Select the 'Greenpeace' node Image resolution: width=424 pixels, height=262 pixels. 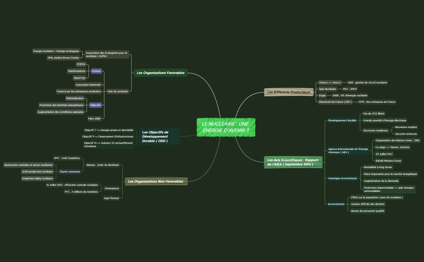112,188
